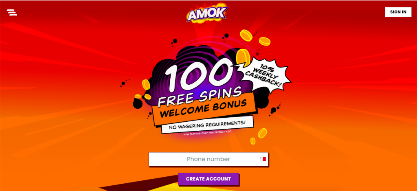Open the hamburger menu icon
The image size is (417, 191).
12,13
